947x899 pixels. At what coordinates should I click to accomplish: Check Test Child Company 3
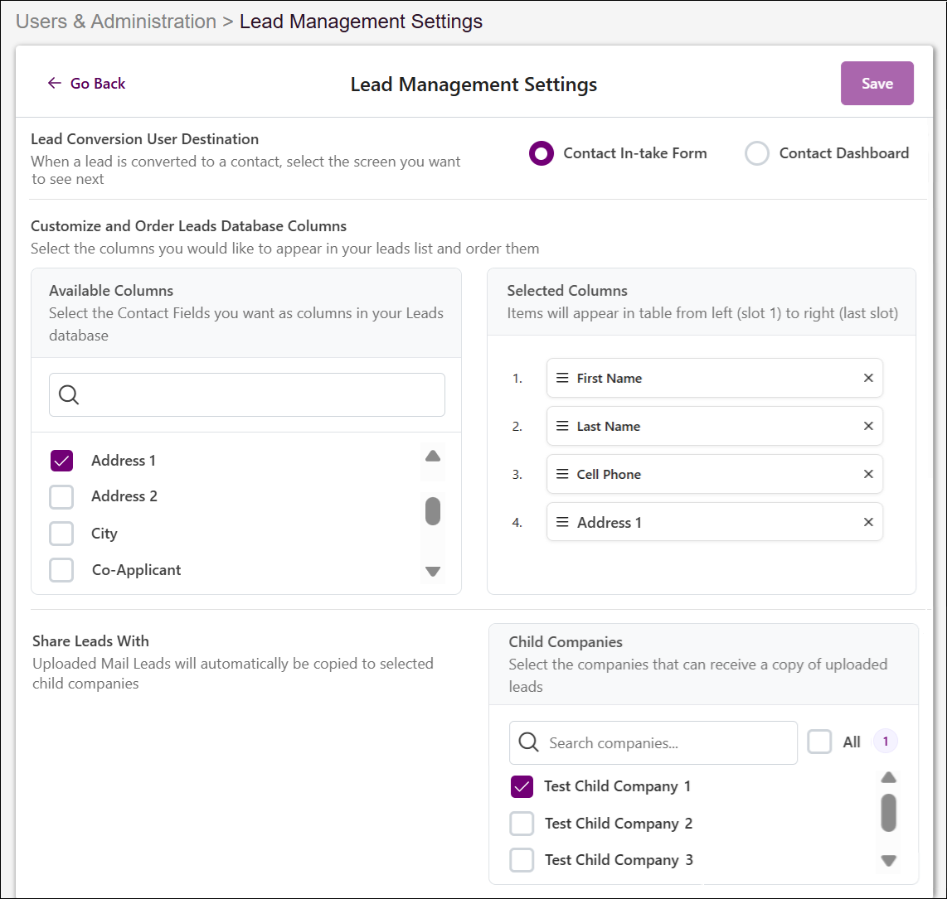(x=522, y=860)
